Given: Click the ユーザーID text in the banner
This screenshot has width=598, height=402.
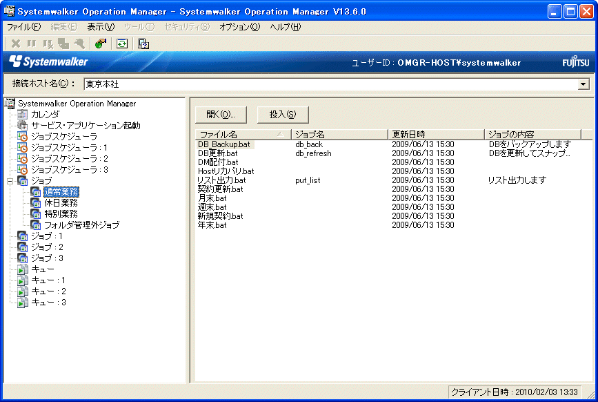Looking at the screenshot, I should click(436, 63).
